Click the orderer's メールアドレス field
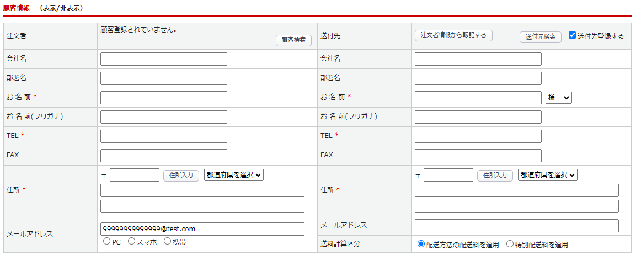 [202, 229]
